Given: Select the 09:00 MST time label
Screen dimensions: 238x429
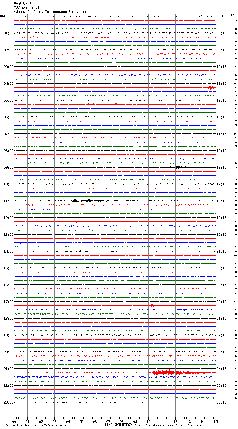Looking at the screenshot, I should coord(9,168).
